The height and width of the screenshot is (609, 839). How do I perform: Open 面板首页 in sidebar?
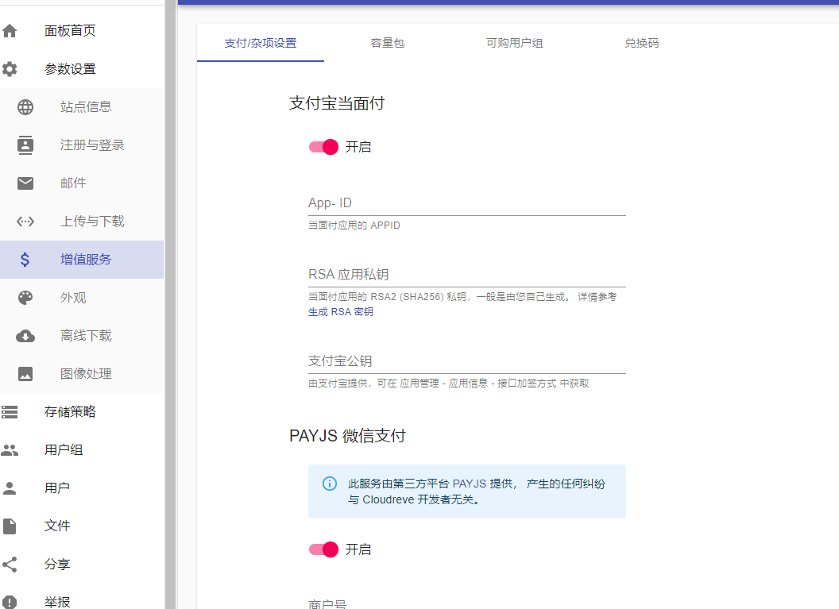pyautogui.click(x=82, y=31)
